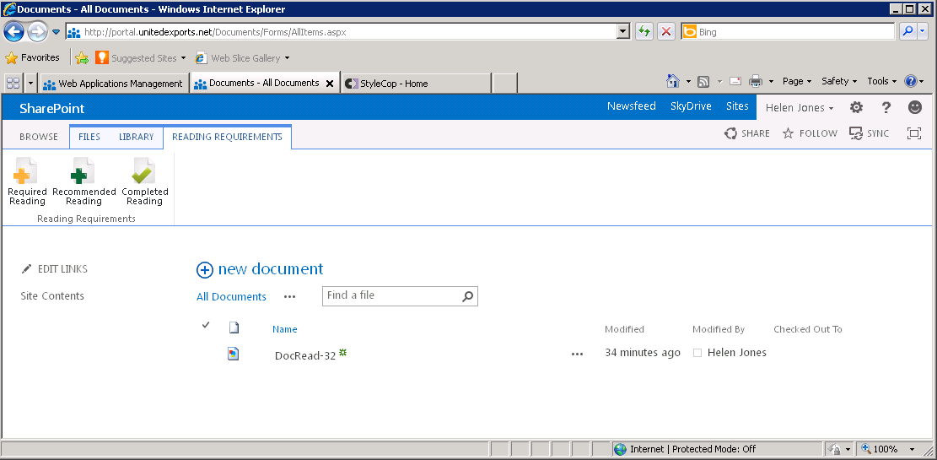Click FOLLOW star button
The image size is (937, 460).
(x=810, y=133)
